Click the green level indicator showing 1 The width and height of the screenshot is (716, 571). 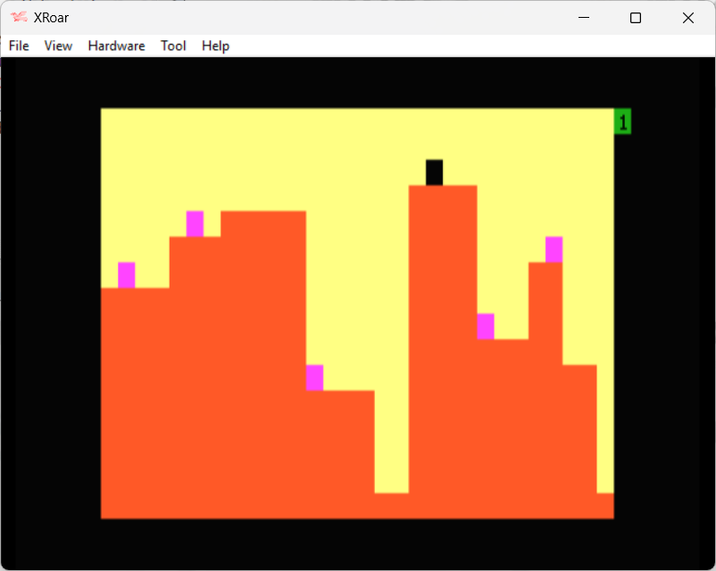click(x=622, y=122)
